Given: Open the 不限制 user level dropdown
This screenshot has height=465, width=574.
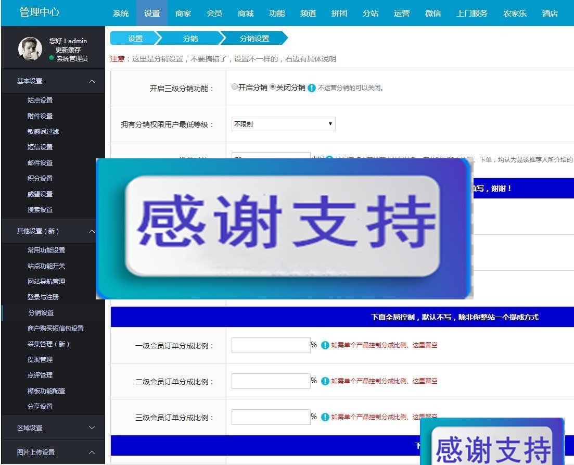Looking at the screenshot, I should pos(283,123).
